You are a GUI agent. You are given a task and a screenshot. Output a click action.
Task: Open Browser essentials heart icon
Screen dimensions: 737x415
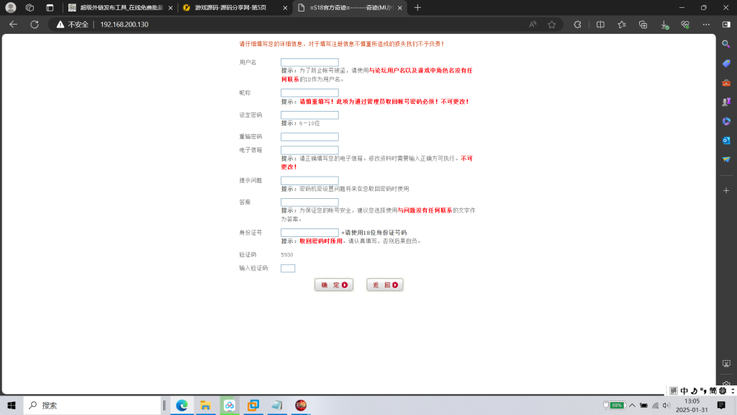coord(684,24)
